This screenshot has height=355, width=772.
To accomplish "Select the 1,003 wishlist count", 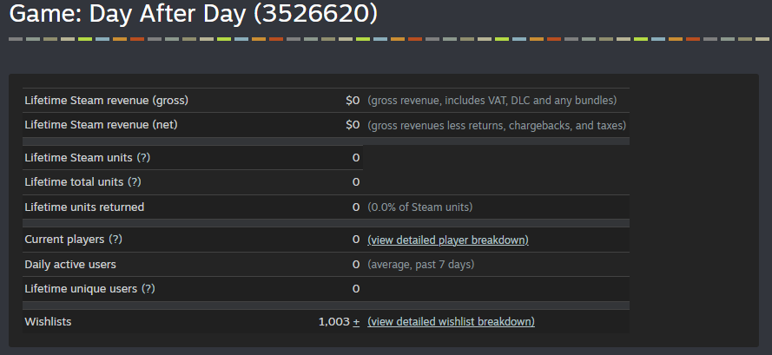I will [333, 322].
